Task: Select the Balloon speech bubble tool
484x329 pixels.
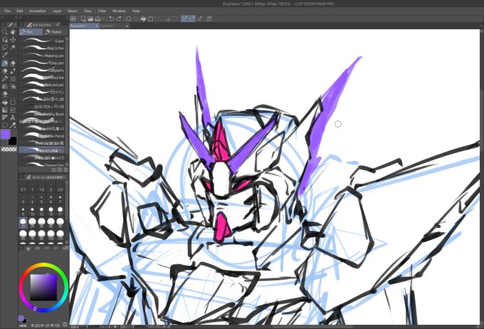Action: click(x=5, y=125)
